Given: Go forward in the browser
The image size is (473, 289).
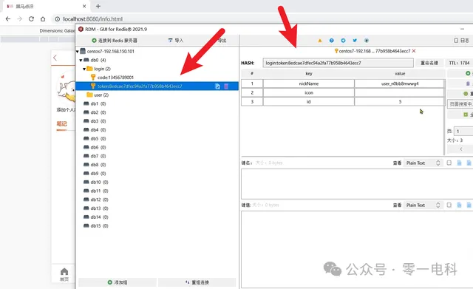Looking at the screenshot, I should coord(20,18).
